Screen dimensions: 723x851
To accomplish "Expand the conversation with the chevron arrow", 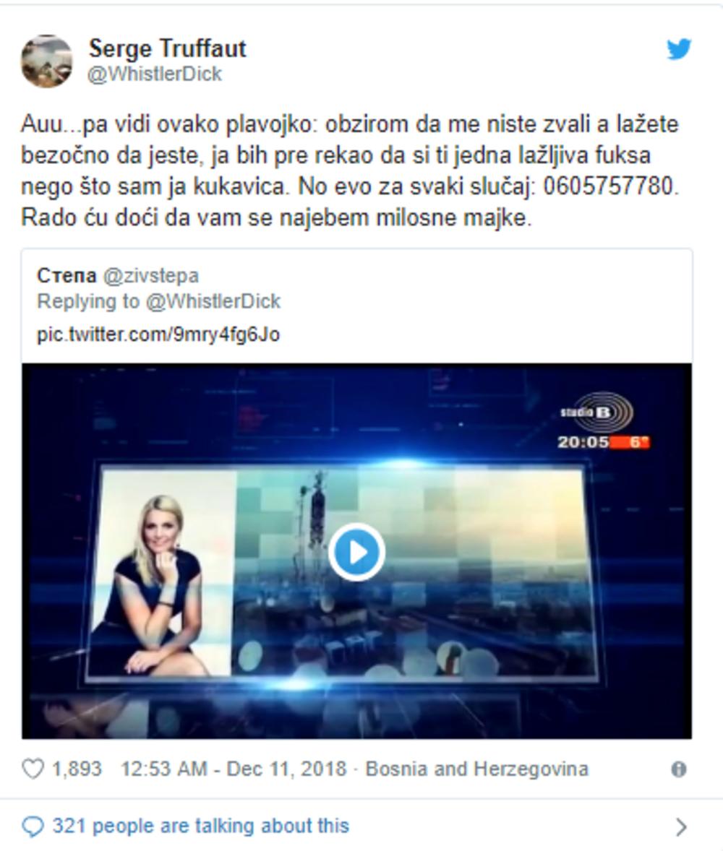I will click(680, 826).
